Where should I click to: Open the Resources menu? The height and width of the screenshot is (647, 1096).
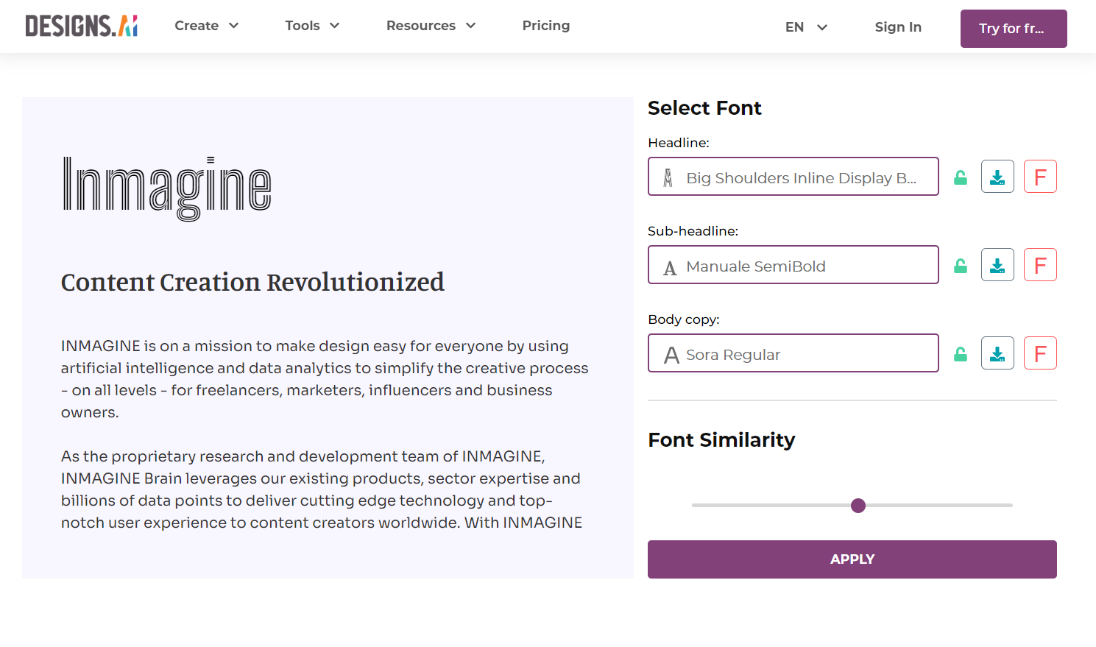click(431, 25)
